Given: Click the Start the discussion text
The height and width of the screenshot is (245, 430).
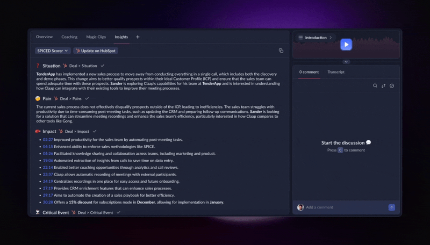Looking at the screenshot, I should 343,143.
